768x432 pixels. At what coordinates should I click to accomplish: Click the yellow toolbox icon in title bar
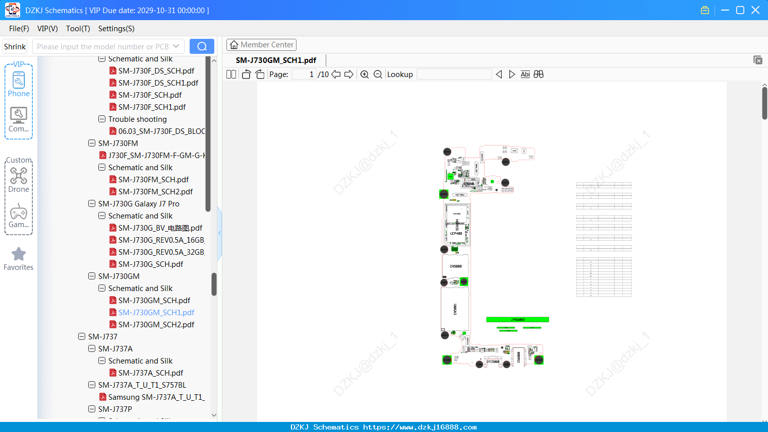point(705,10)
